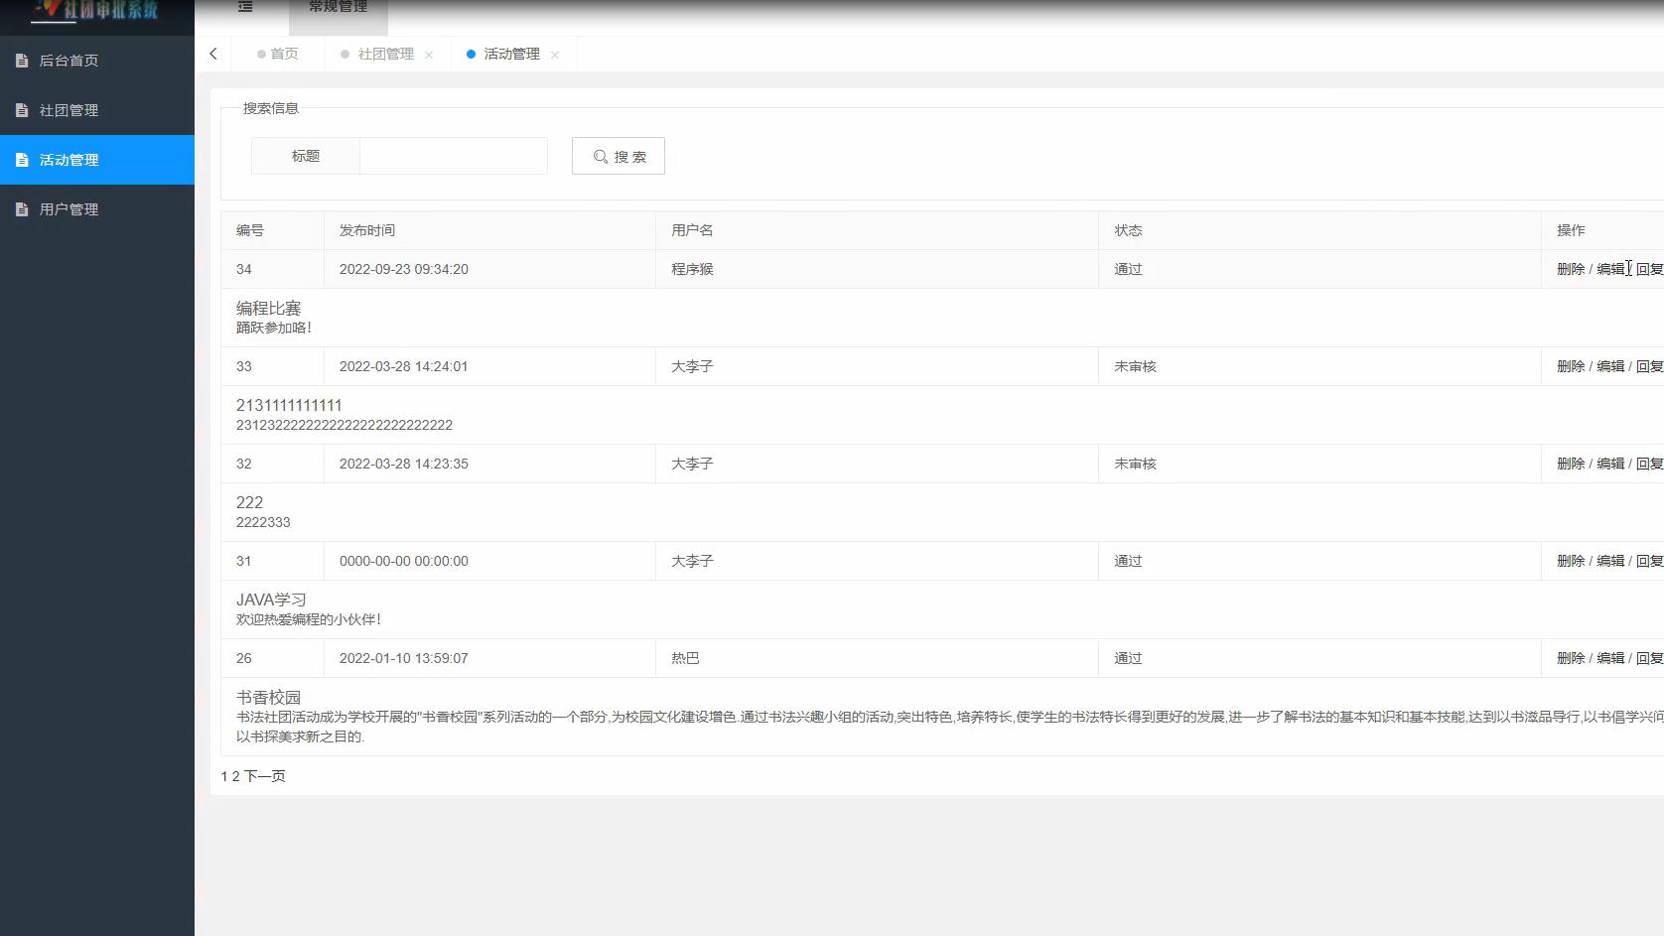This screenshot has height=936, width=1664.
Task: Click the 通过 status in row 31
Action: [1128, 561]
